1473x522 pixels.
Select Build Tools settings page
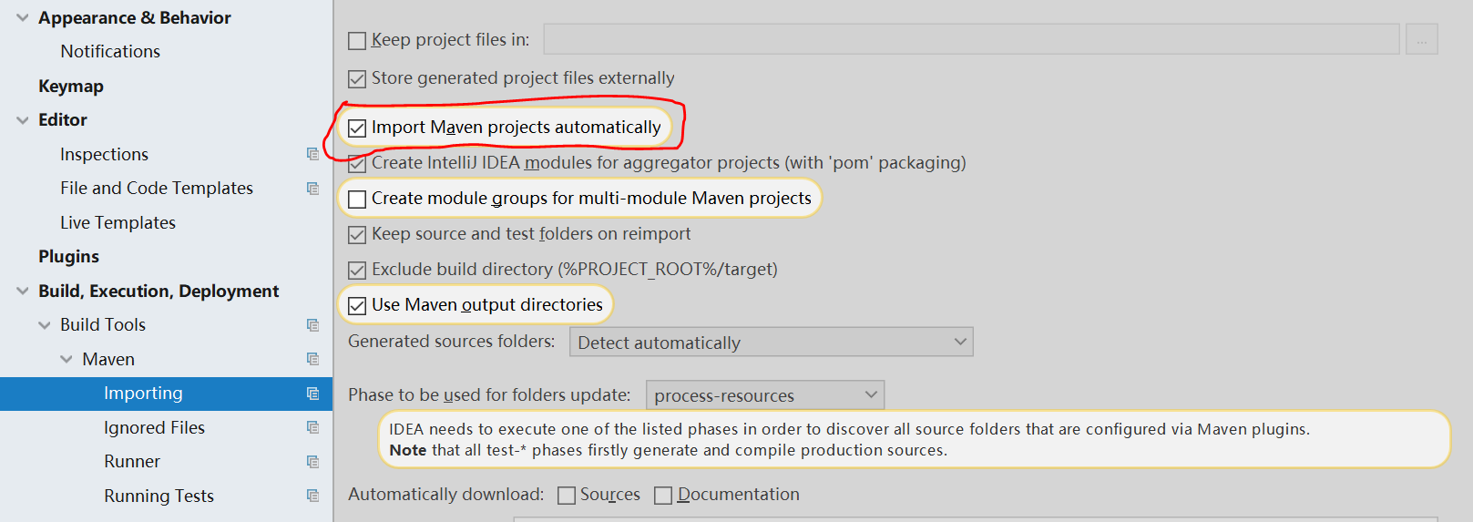pyautogui.click(x=103, y=325)
